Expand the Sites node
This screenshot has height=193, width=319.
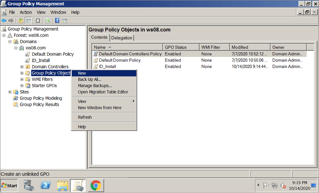click(x=10, y=92)
